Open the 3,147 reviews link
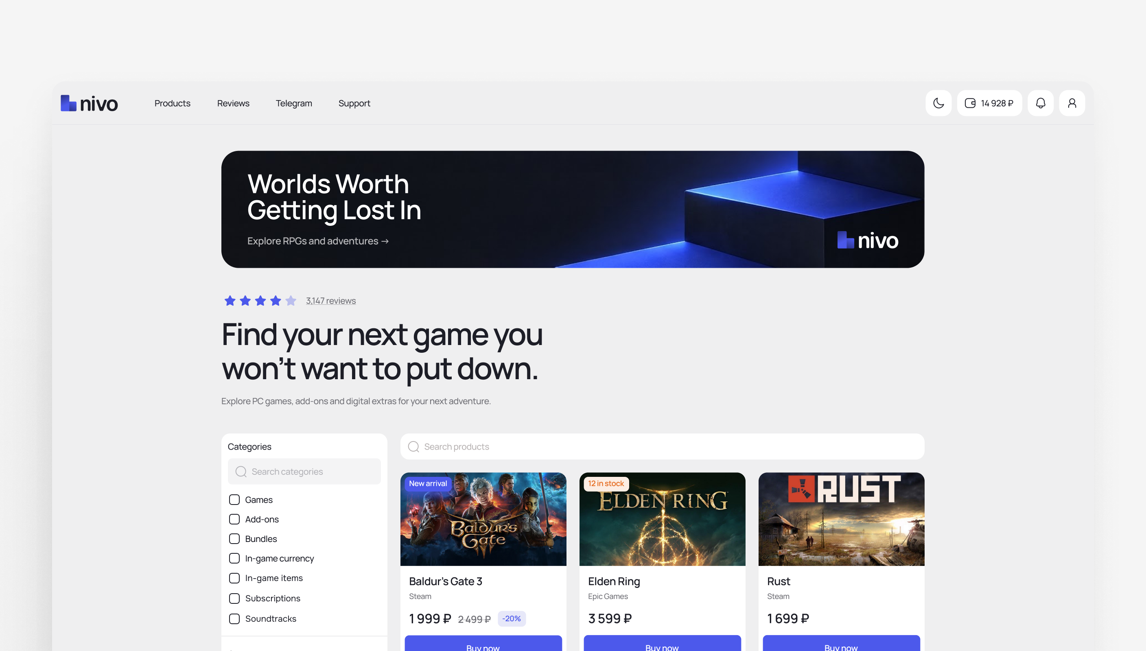 [331, 301]
